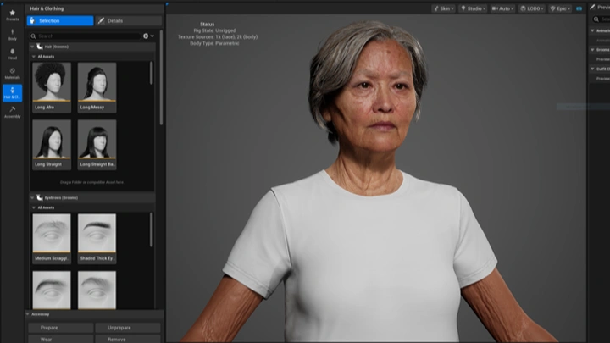Open the LOD0 level dropdown
Image resolution: width=610 pixels, height=343 pixels.
tap(531, 8)
